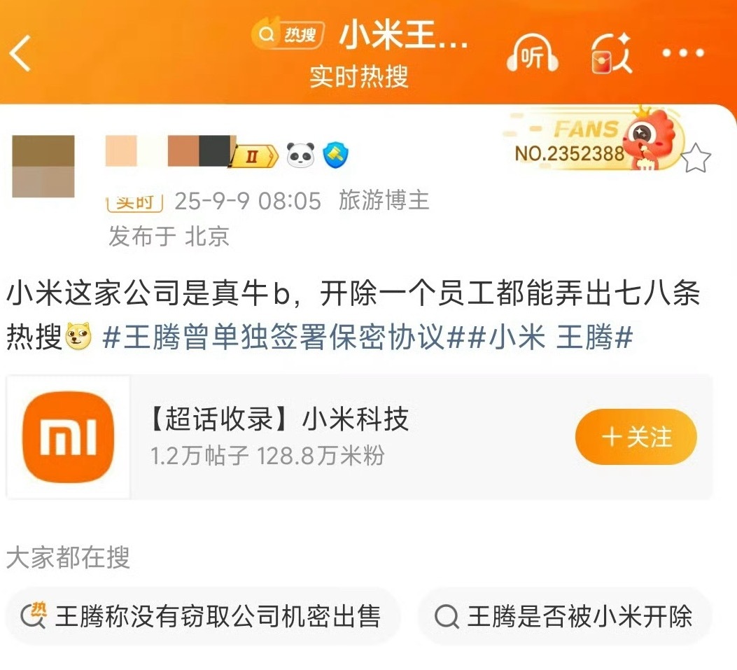Tap the 实时 tag beside the timestamp
Viewport: 737px width, 670px height.
click(x=135, y=202)
